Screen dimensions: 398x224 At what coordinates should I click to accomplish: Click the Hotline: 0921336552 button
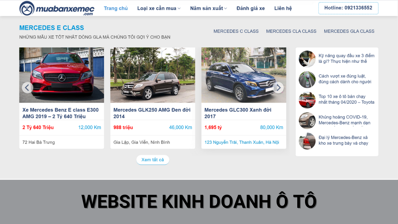click(348, 8)
